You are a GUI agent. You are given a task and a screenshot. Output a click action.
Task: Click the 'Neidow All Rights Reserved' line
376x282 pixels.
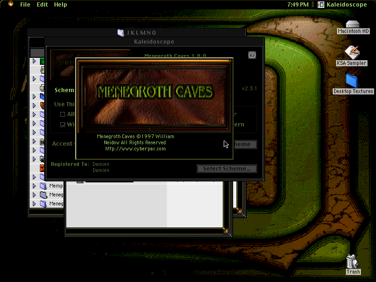pyautogui.click(x=135, y=143)
